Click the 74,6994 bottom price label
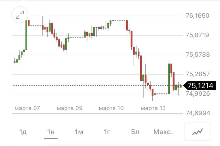Image resolution: width=220 pixels, height=146 pixels. pos(197,113)
